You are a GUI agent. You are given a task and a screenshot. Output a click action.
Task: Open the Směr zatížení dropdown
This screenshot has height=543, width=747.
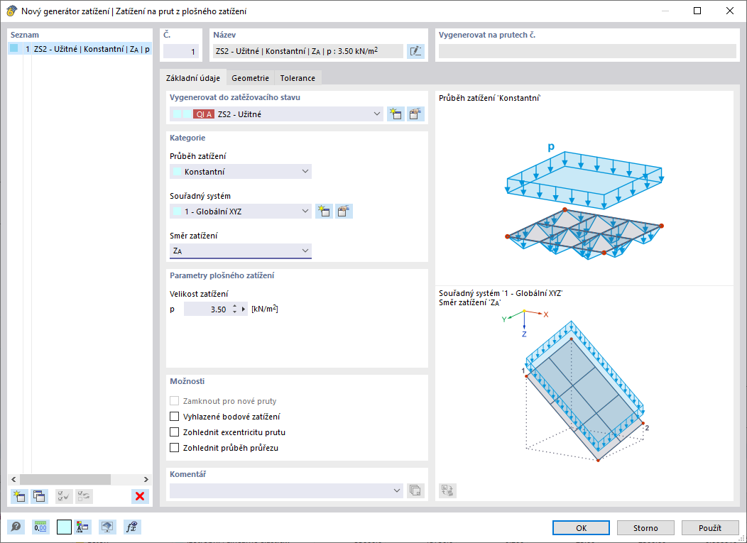click(x=241, y=251)
